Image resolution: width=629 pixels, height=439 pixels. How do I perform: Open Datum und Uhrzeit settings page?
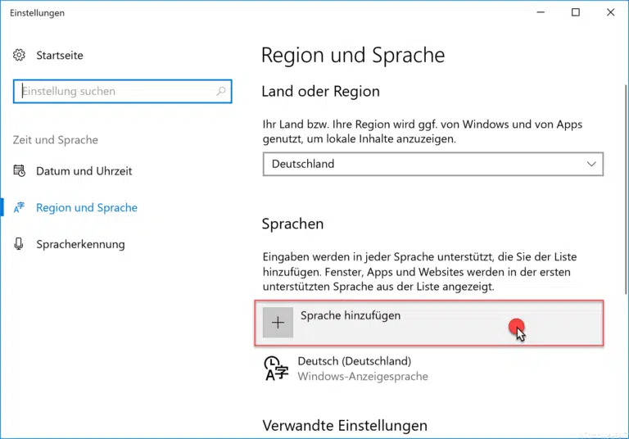tap(84, 171)
